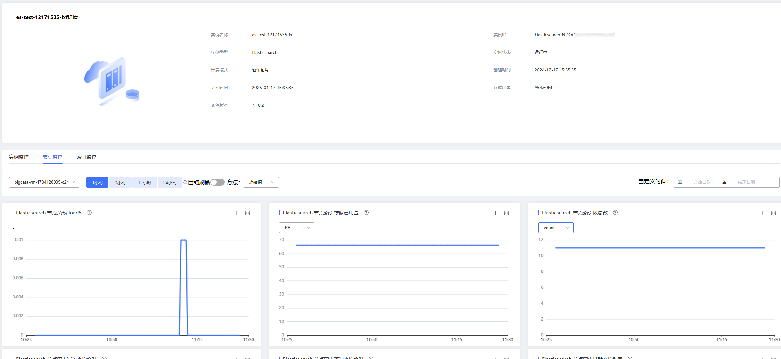
Task: Open the 方法 原始值 dropdown
Action: click(x=261, y=182)
